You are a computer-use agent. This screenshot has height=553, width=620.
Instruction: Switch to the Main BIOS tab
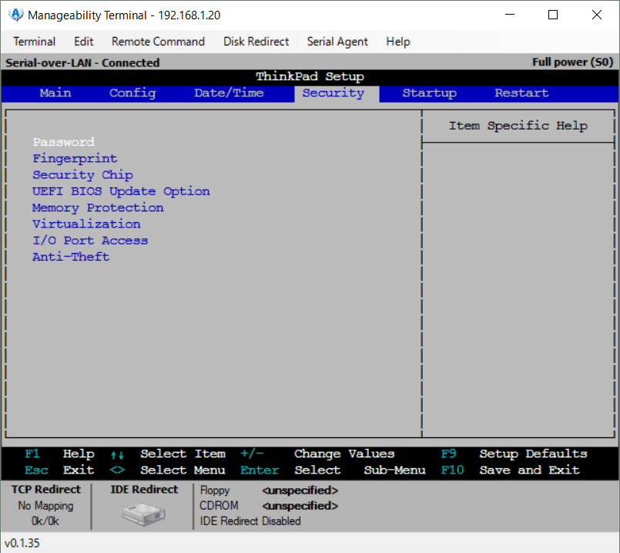pos(55,93)
